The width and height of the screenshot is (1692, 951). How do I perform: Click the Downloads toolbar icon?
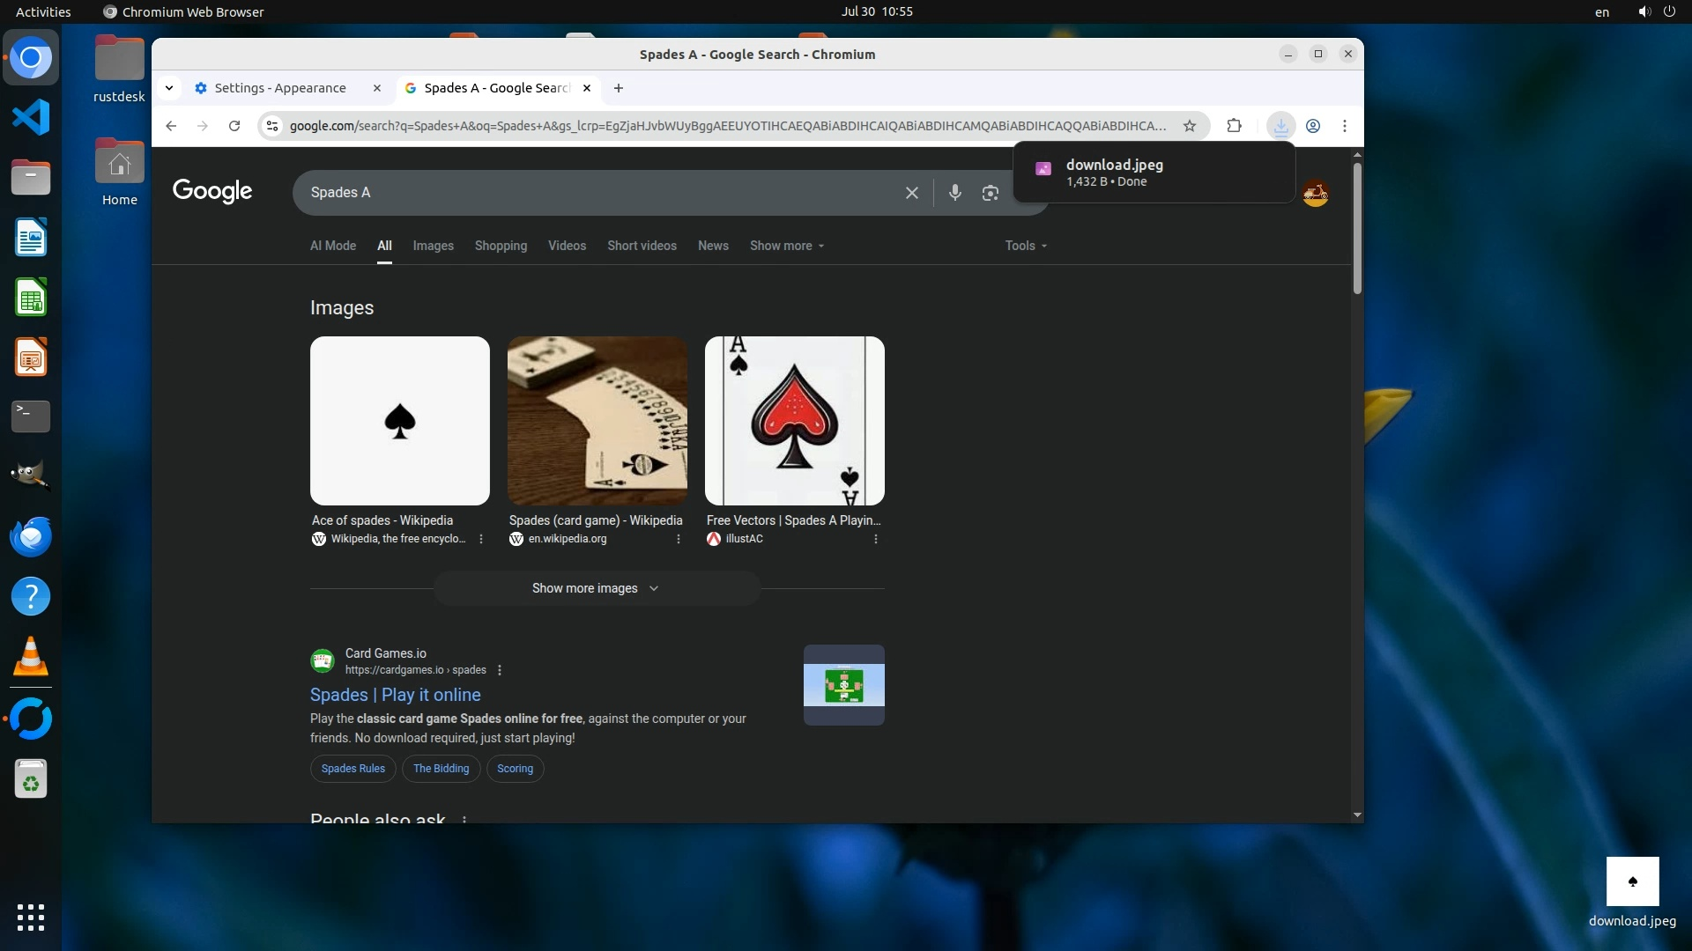click(x=1280, y=126)
